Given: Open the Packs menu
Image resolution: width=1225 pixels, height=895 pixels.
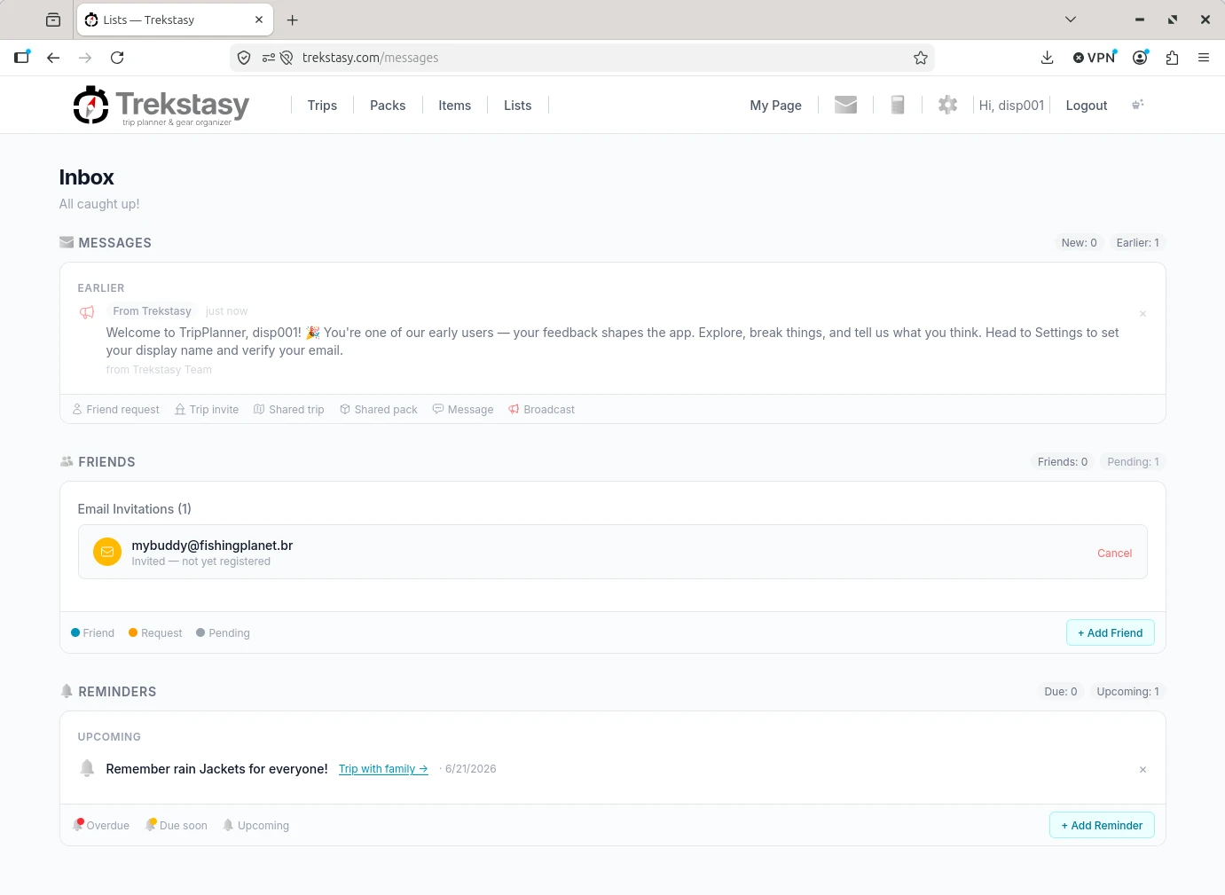Looking at the screenshot, I should click(x=388, y=106).
